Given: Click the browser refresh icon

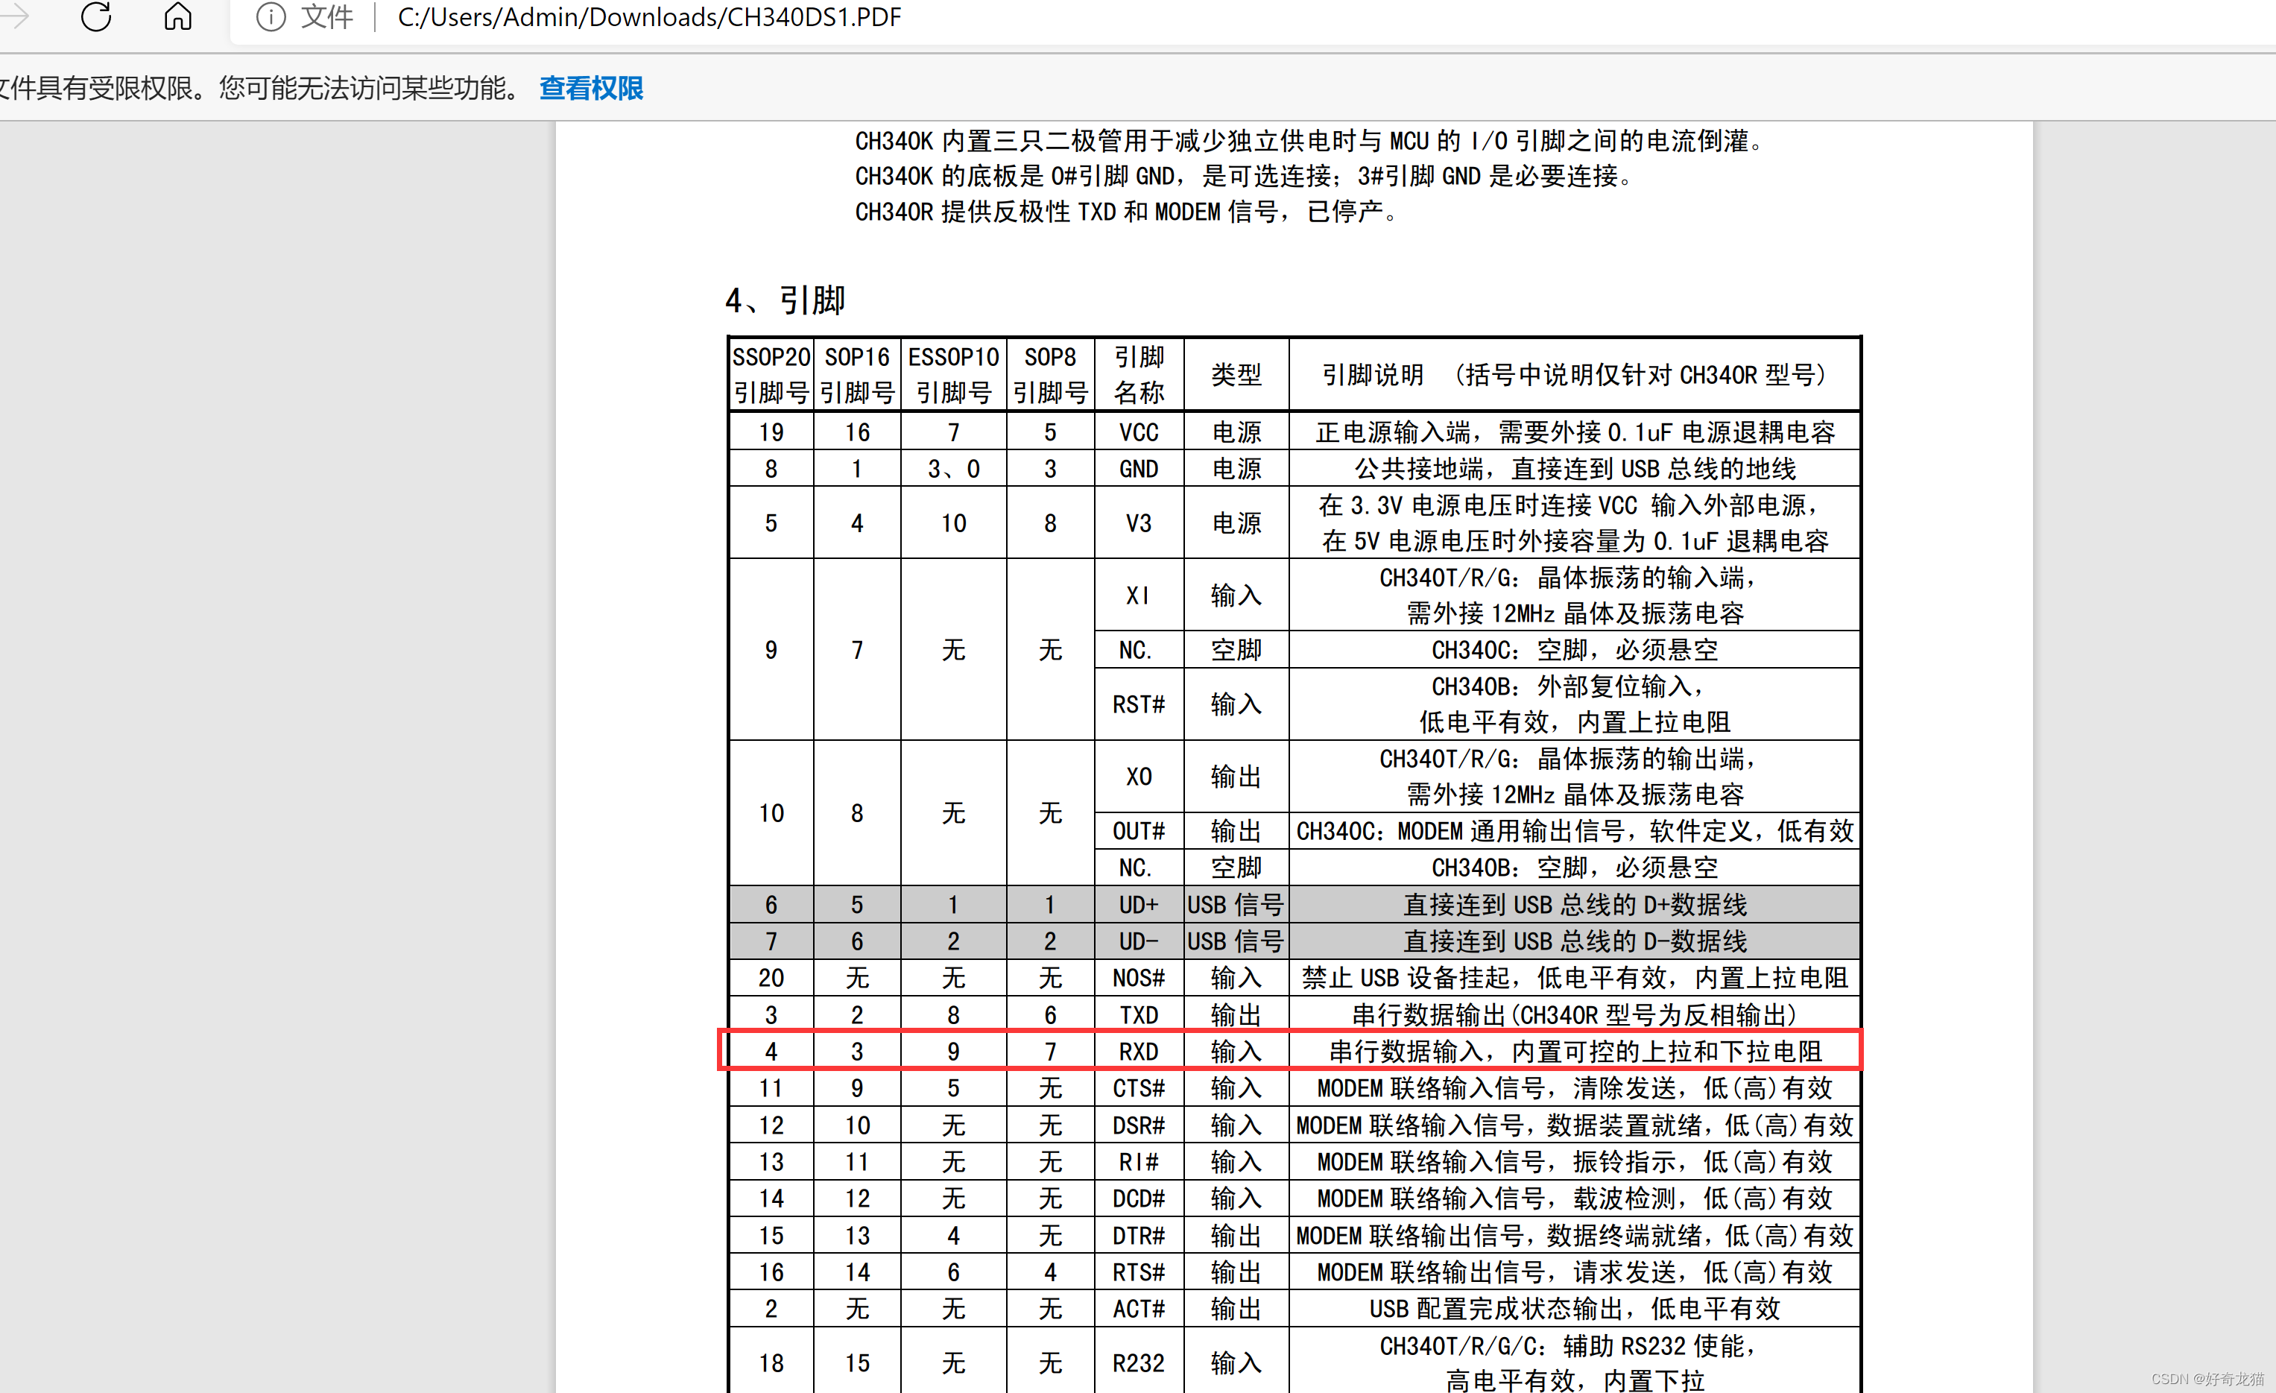Looking at the screenshot, I should (x=96, y=16).
